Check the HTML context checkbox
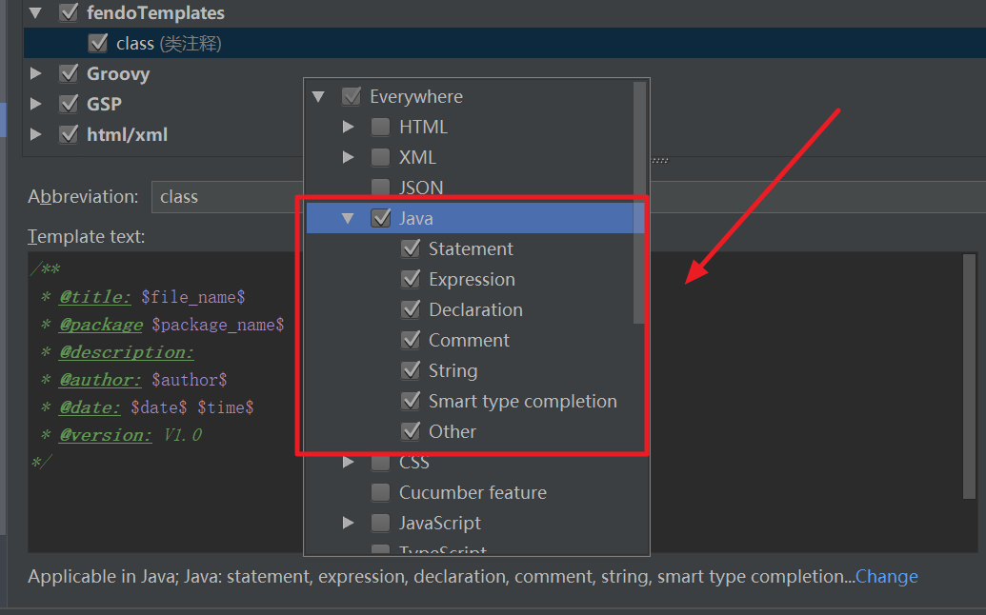 [x=380, y=127]
